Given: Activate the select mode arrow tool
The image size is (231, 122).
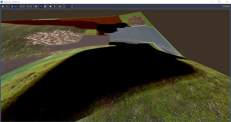Looking at the screenshot, I should coord(41,6).
